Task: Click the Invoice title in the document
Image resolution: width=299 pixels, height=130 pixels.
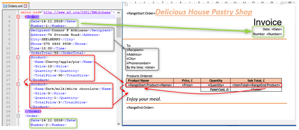Action: click(268, 22)
